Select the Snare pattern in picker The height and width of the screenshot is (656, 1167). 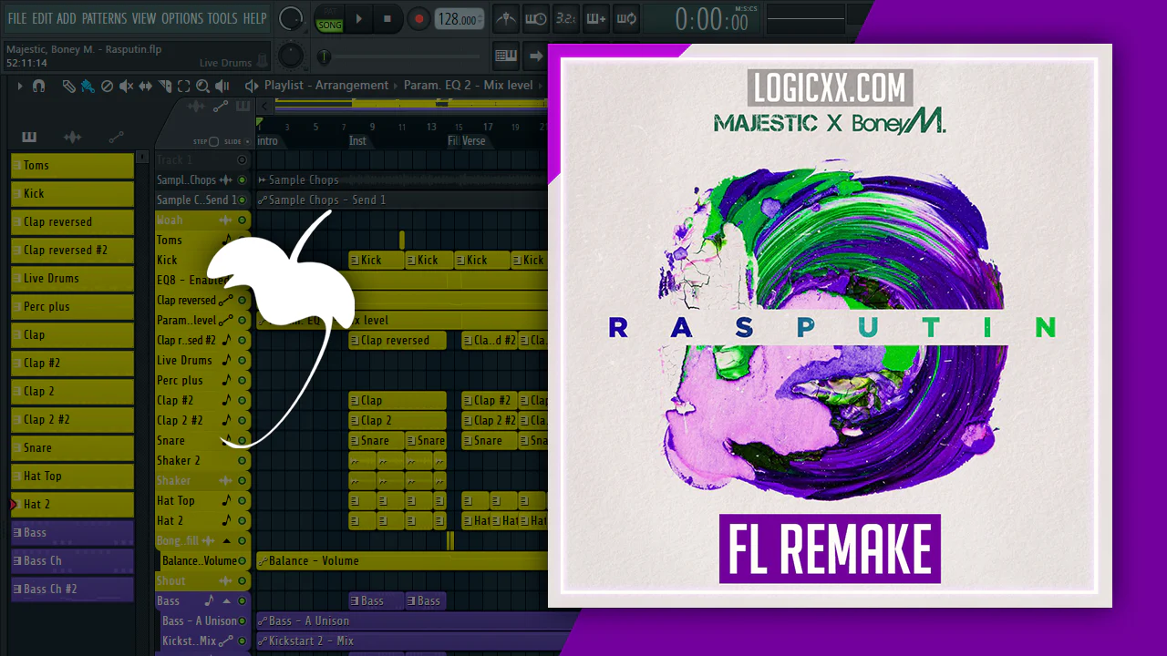(x=72, y=448)
